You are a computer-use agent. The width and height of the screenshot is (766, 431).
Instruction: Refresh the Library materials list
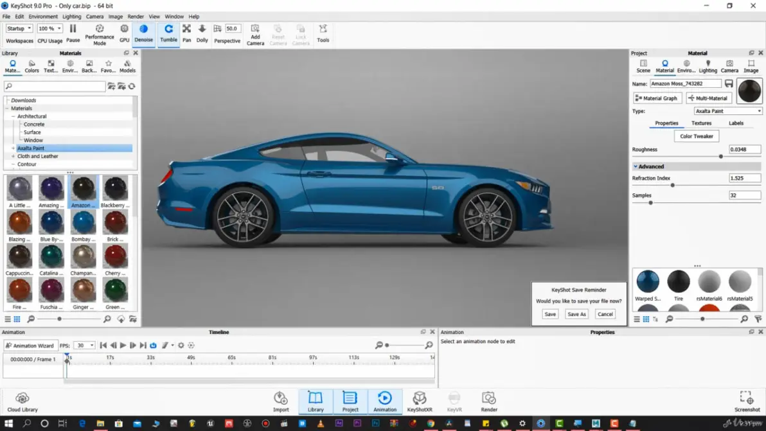click(132, 87)
